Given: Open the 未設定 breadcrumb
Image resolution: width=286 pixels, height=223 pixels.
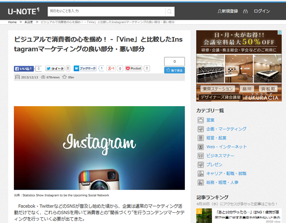Looking at the screenshot, I should 29,22.
